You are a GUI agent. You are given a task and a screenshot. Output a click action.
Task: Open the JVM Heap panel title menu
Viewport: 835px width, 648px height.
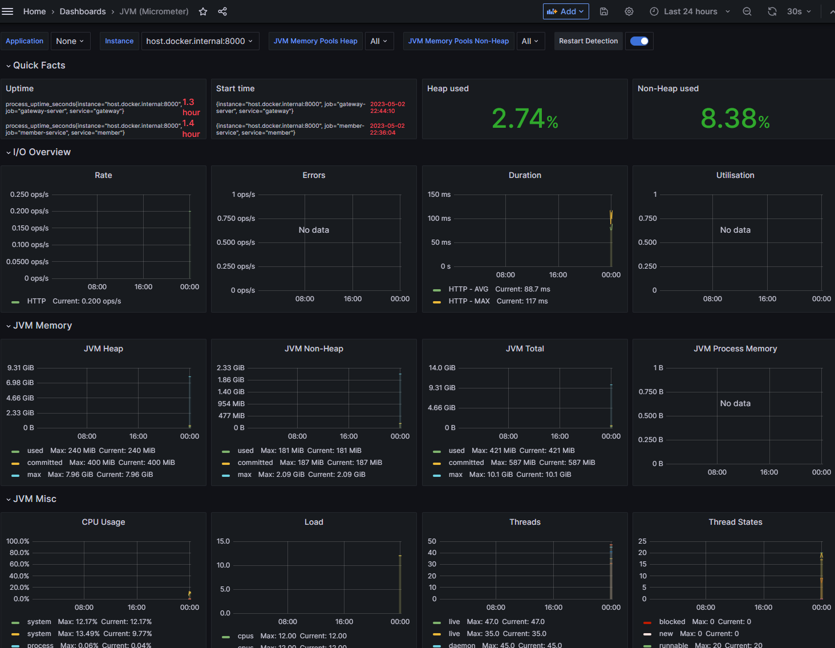(103, 349)
